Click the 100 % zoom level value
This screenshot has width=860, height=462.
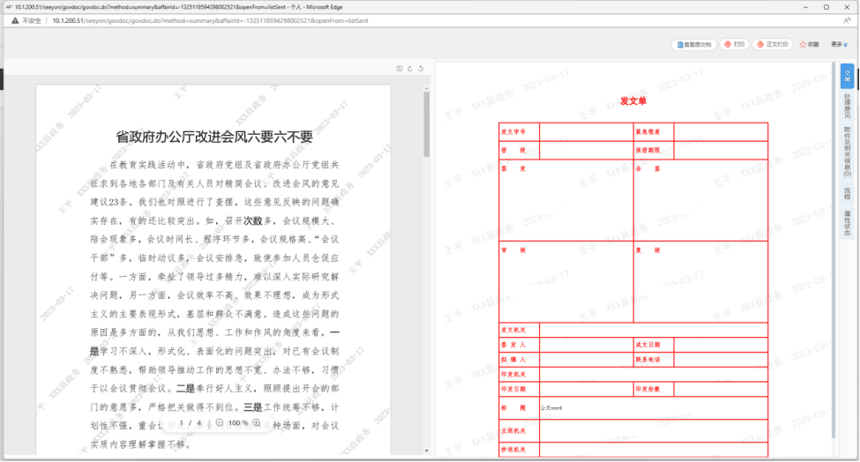pyautogui.click(x=238, y=423)
